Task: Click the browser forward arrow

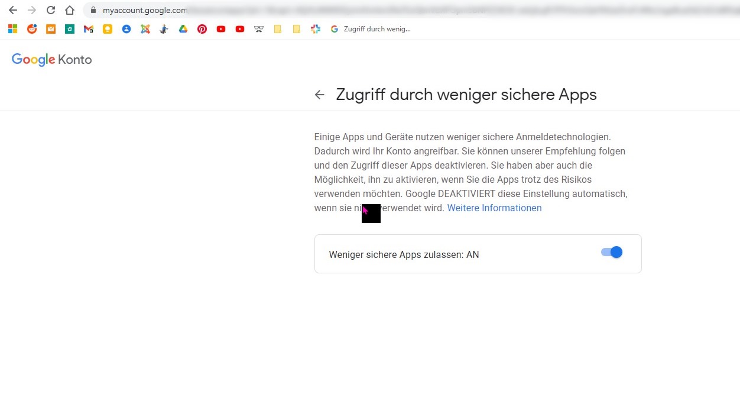Action: 32,10
